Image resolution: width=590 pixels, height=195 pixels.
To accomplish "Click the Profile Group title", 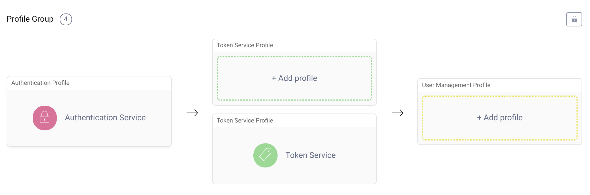I will [x=30, y=19].
